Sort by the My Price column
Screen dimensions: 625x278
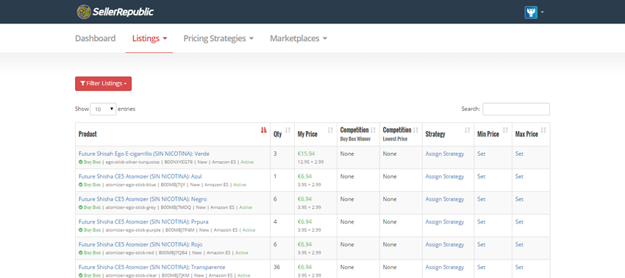tap(315, 134)
